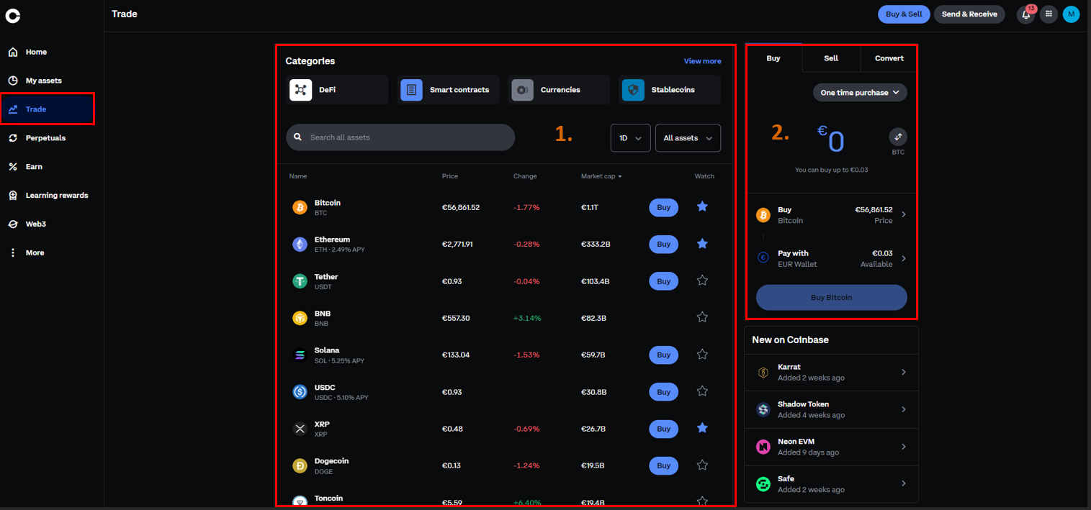Screen dimensions: 1091x510
Task: Open the apps grid icon
Action: point(1049,14)
